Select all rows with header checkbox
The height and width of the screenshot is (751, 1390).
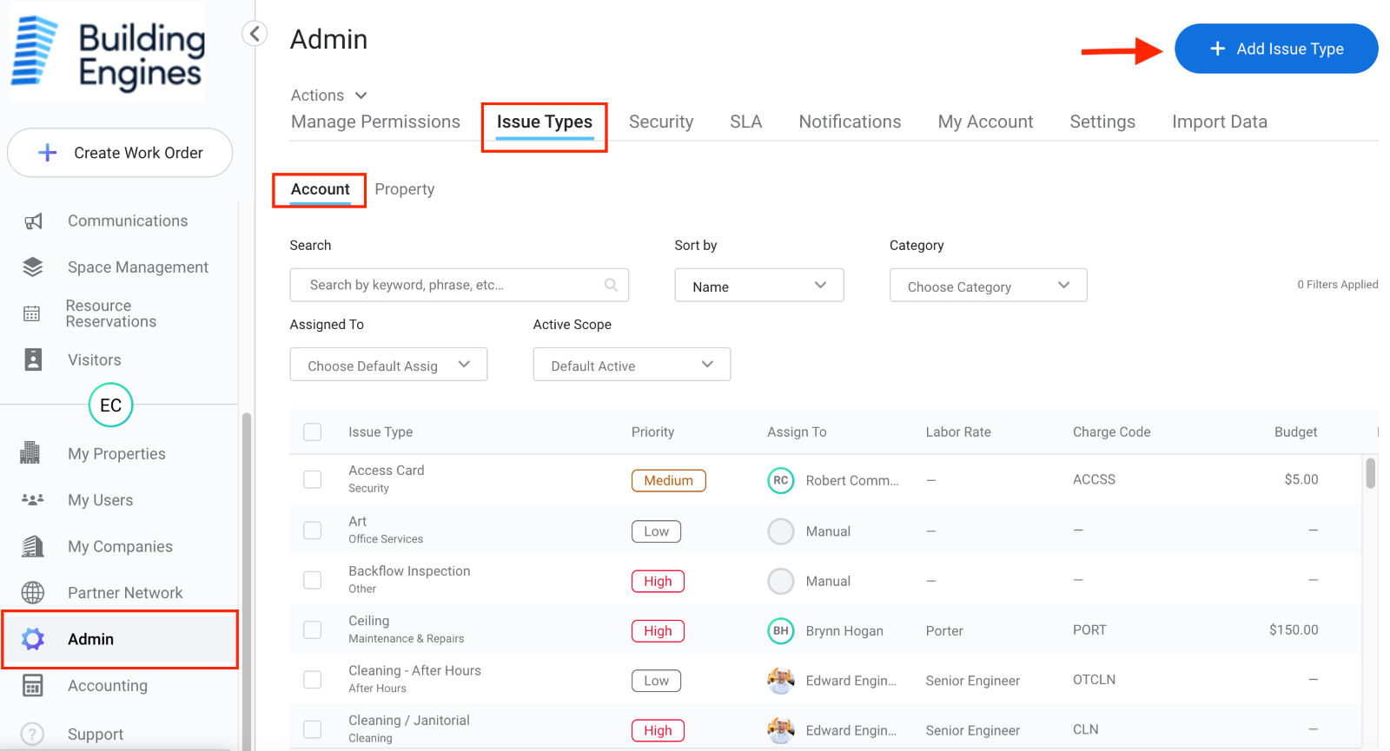tap(313, 432)
